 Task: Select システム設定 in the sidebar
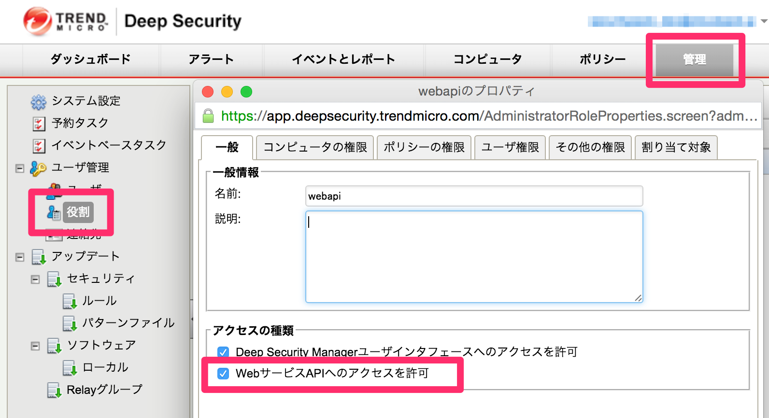[86, 101]
